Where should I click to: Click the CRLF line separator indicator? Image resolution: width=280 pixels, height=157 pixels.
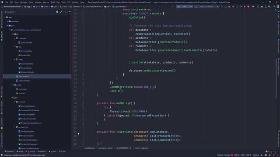coord(243,155)
